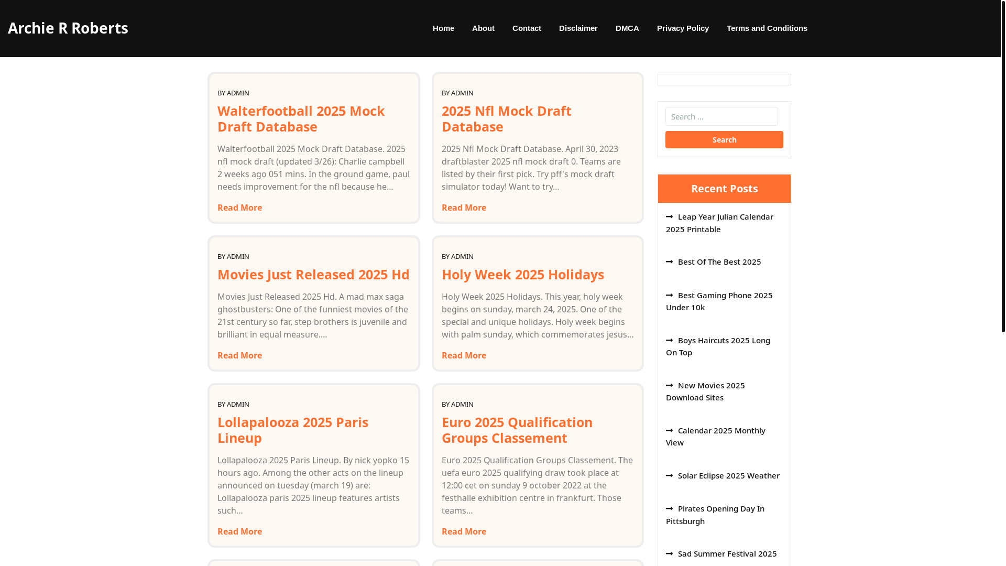Click Read More under Movies Just Released
The width and height of the screenshot is (1006, 566).
point(239,355)
